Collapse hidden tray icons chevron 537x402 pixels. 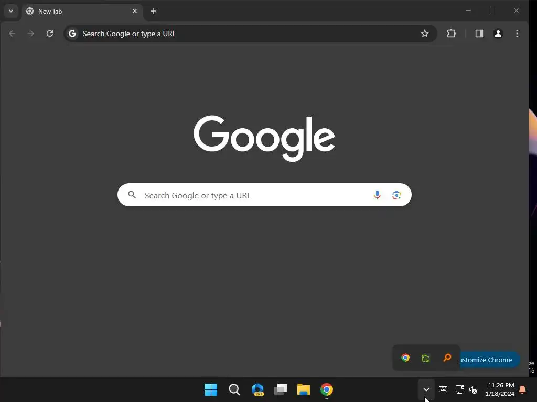click(x=426, y=389)
